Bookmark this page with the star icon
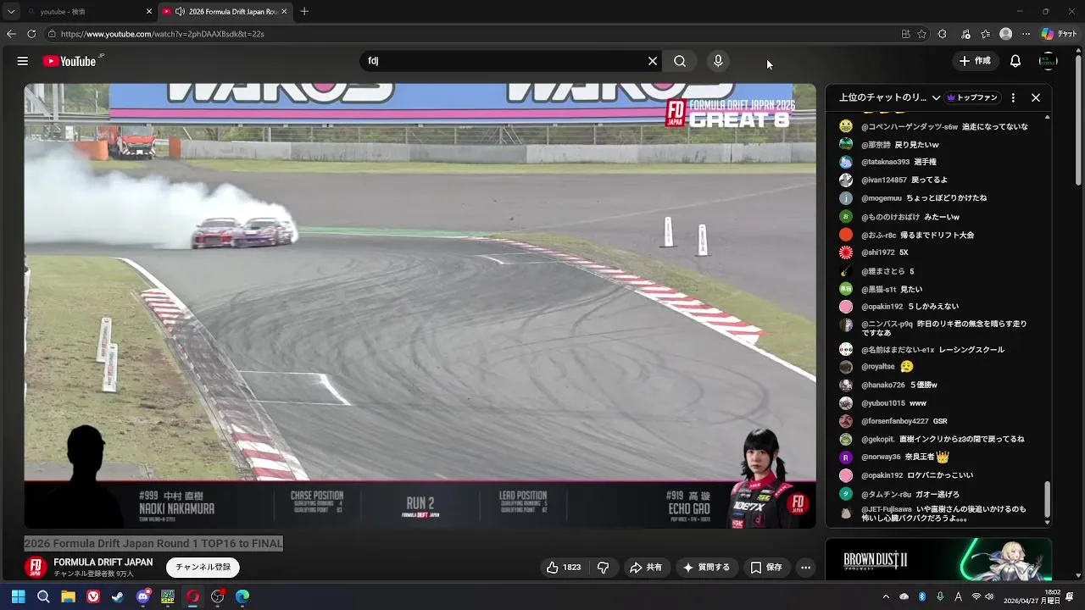The height and width of the screenshot is (610, 1085). (921, 34)
